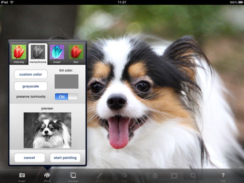
Task: Tap the gray tint color swatch
Action: point(66,81)
